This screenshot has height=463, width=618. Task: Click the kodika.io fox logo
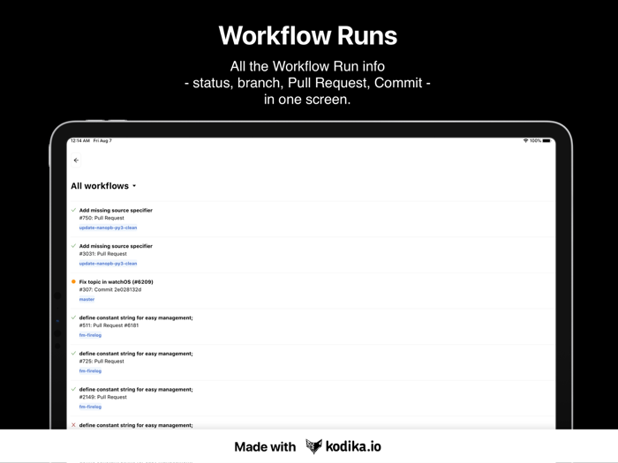[313, 446]
